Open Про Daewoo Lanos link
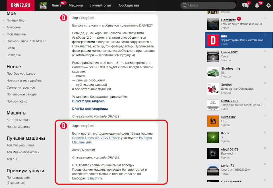 (21, 74)
